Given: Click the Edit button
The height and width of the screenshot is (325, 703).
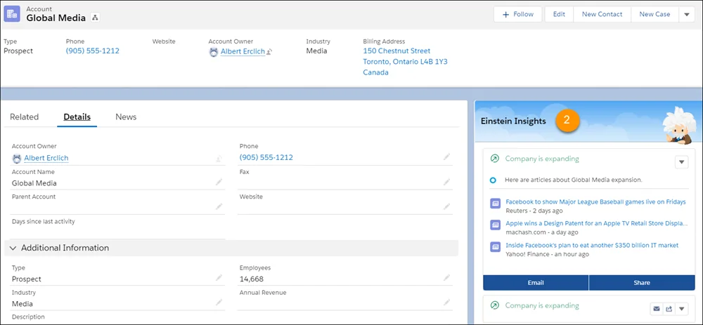Looking at the screenshot, I should pyautogui.click(x=559, y=14).
